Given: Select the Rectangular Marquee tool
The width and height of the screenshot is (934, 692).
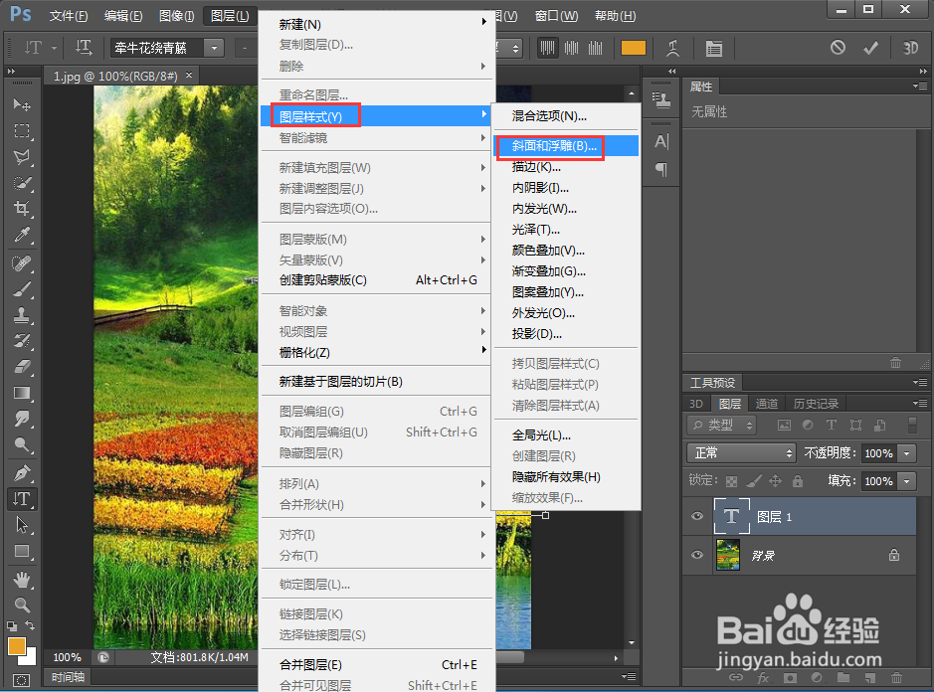Looking at the screenshot, I should point(22,131).
